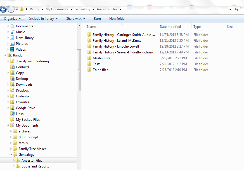This screenshot has height=170, width=244.
Task: Click the back navigation arrow
Action: click(3, 9)
